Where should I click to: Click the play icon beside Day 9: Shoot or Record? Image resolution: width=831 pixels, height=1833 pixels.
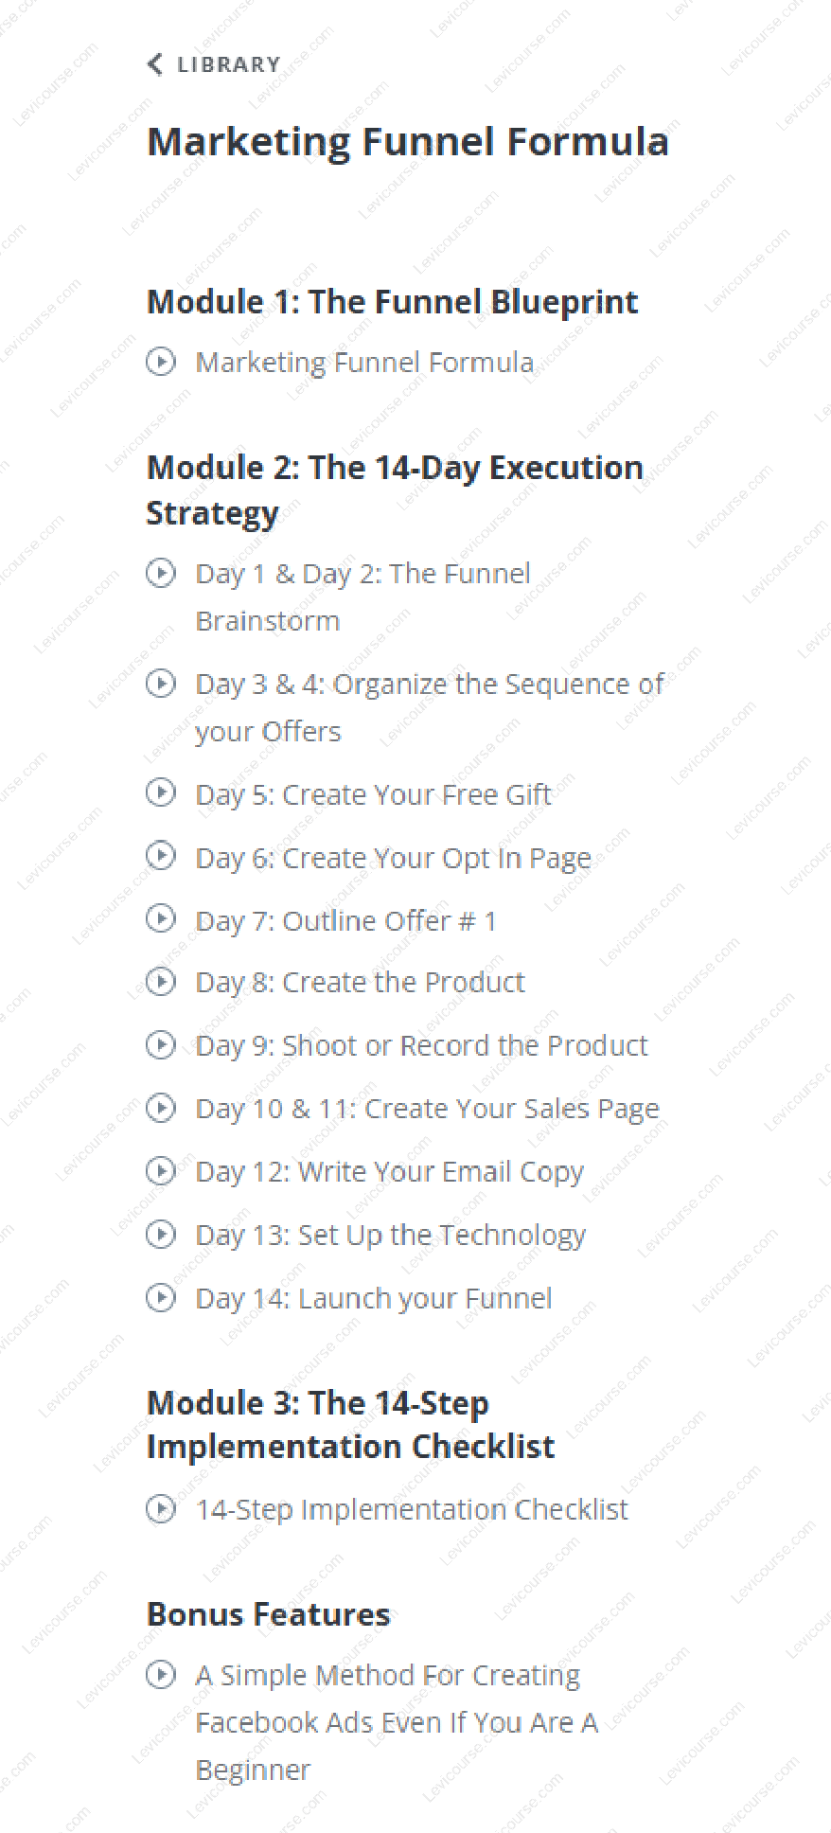[x=161, y=1044]
